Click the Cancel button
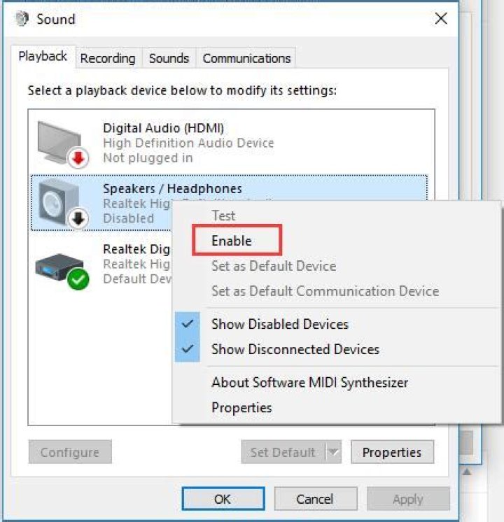This screenshot has width=504, height=522. (314, 499)
